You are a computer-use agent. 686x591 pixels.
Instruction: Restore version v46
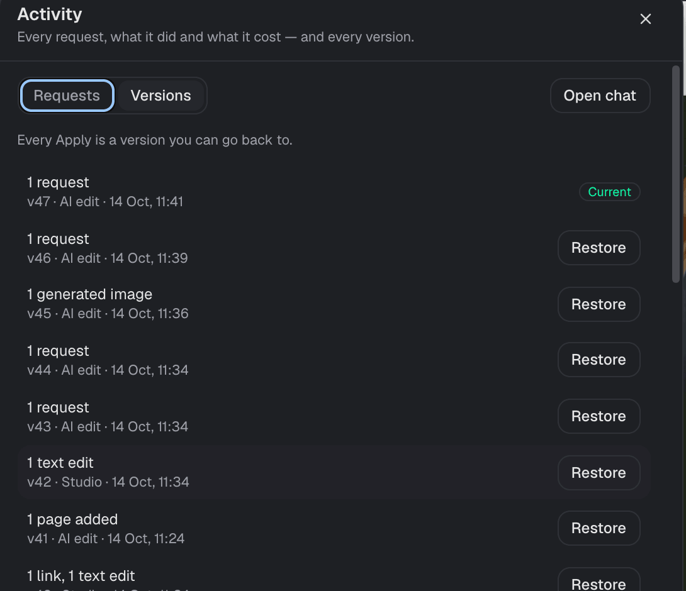(x=599, y=248)
